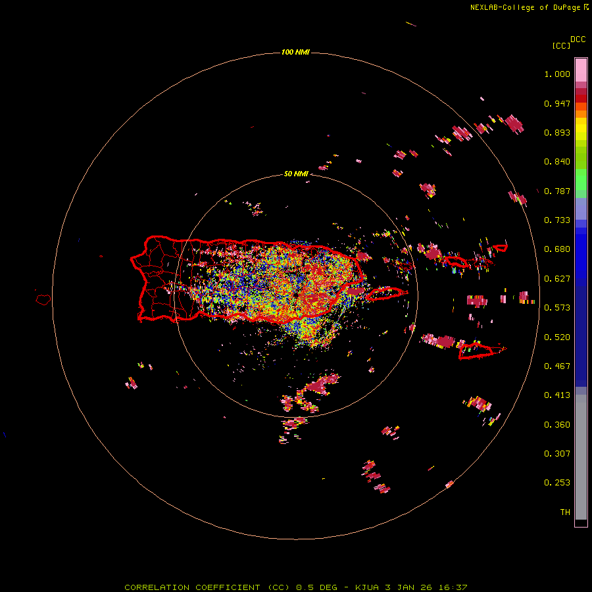Click the 0.413 scale value
Viewport: 592px width, 592px height.
coord(557,395)
